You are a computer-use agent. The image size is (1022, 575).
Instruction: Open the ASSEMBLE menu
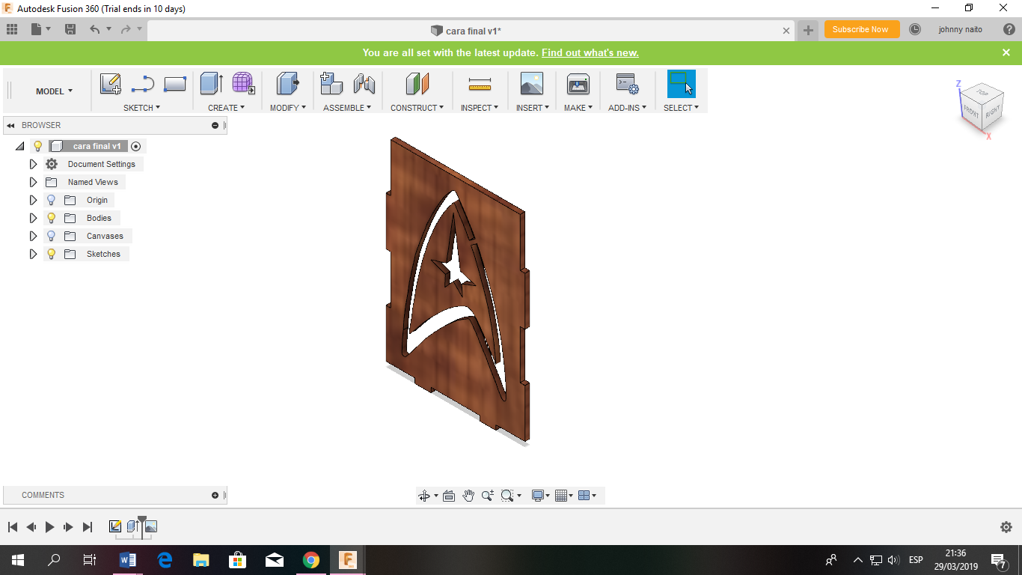pyautogui.click(x=348, y=108)
